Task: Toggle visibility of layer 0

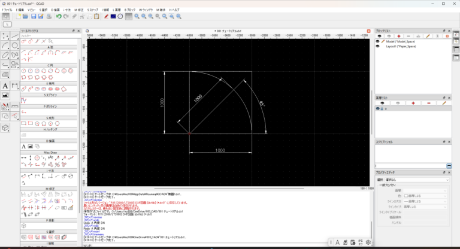Action: (378, 108)
